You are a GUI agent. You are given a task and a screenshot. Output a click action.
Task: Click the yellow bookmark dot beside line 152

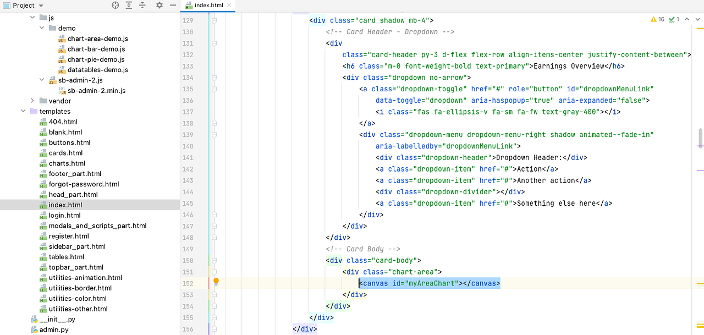[x=216, y=281]
